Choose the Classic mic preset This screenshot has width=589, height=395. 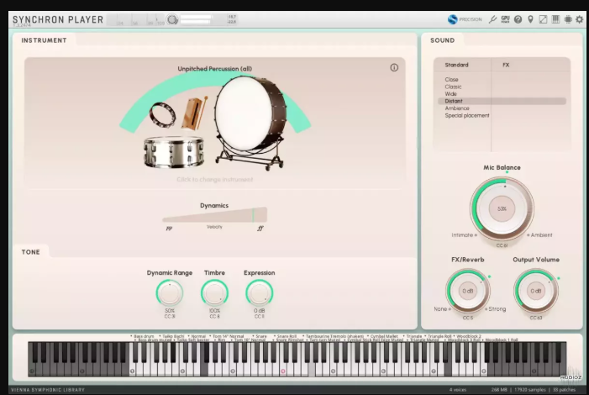click(x=453, y=87)
